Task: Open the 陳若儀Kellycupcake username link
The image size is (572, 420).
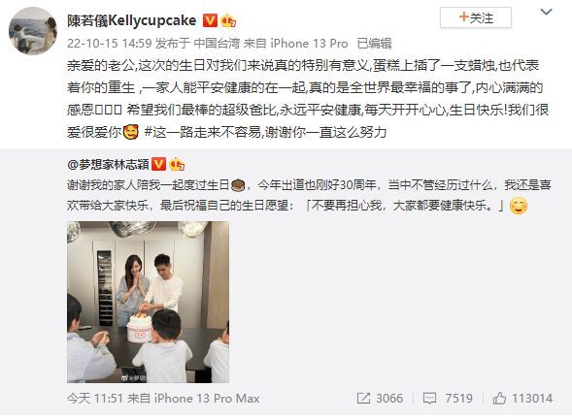Action: (x=132, y=20)
